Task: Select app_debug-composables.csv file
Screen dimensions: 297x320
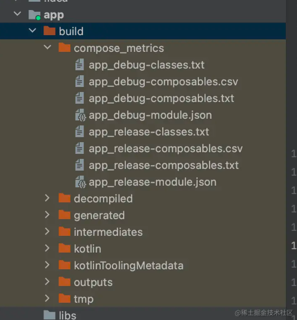Action: point(163,82)
